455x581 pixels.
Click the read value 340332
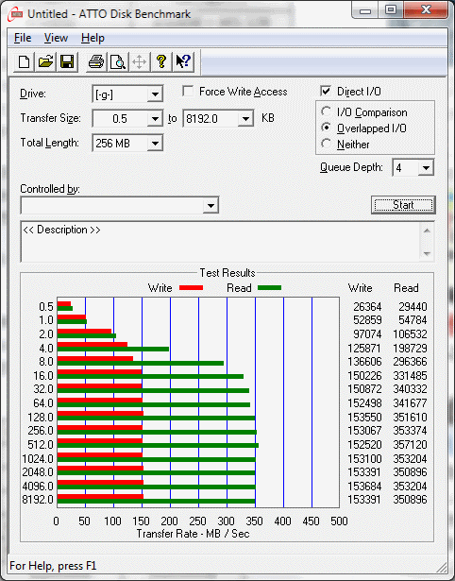coord(410,389)
